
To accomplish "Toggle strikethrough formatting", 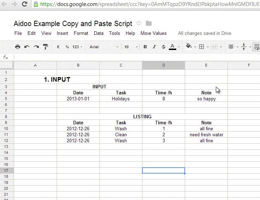I will click(x=164, y=47).
